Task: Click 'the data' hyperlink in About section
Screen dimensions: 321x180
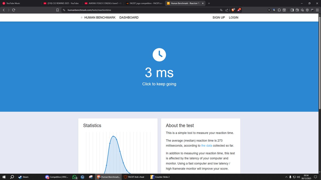Action: click(x=207, y=146)
